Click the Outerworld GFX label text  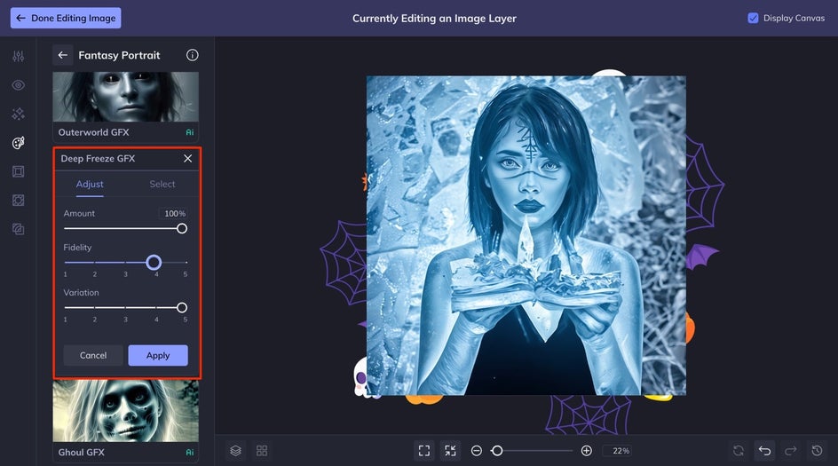click(x=93, y=132)
